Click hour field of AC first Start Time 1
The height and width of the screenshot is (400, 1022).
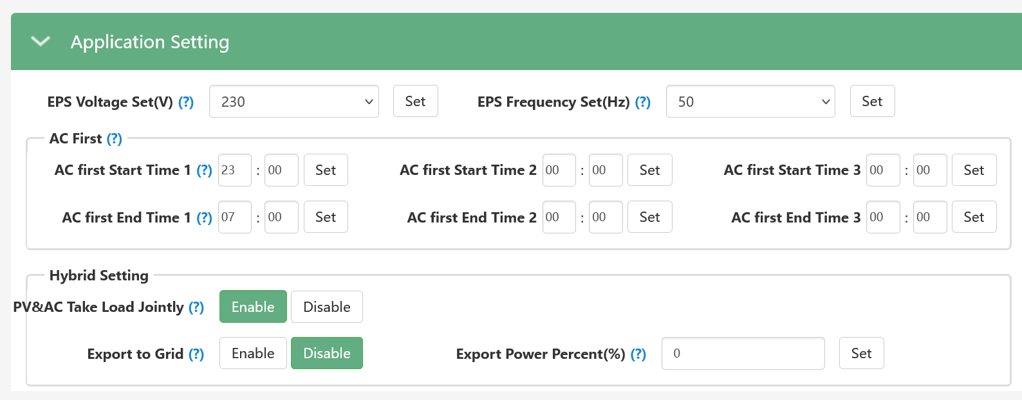coord(235,170)
